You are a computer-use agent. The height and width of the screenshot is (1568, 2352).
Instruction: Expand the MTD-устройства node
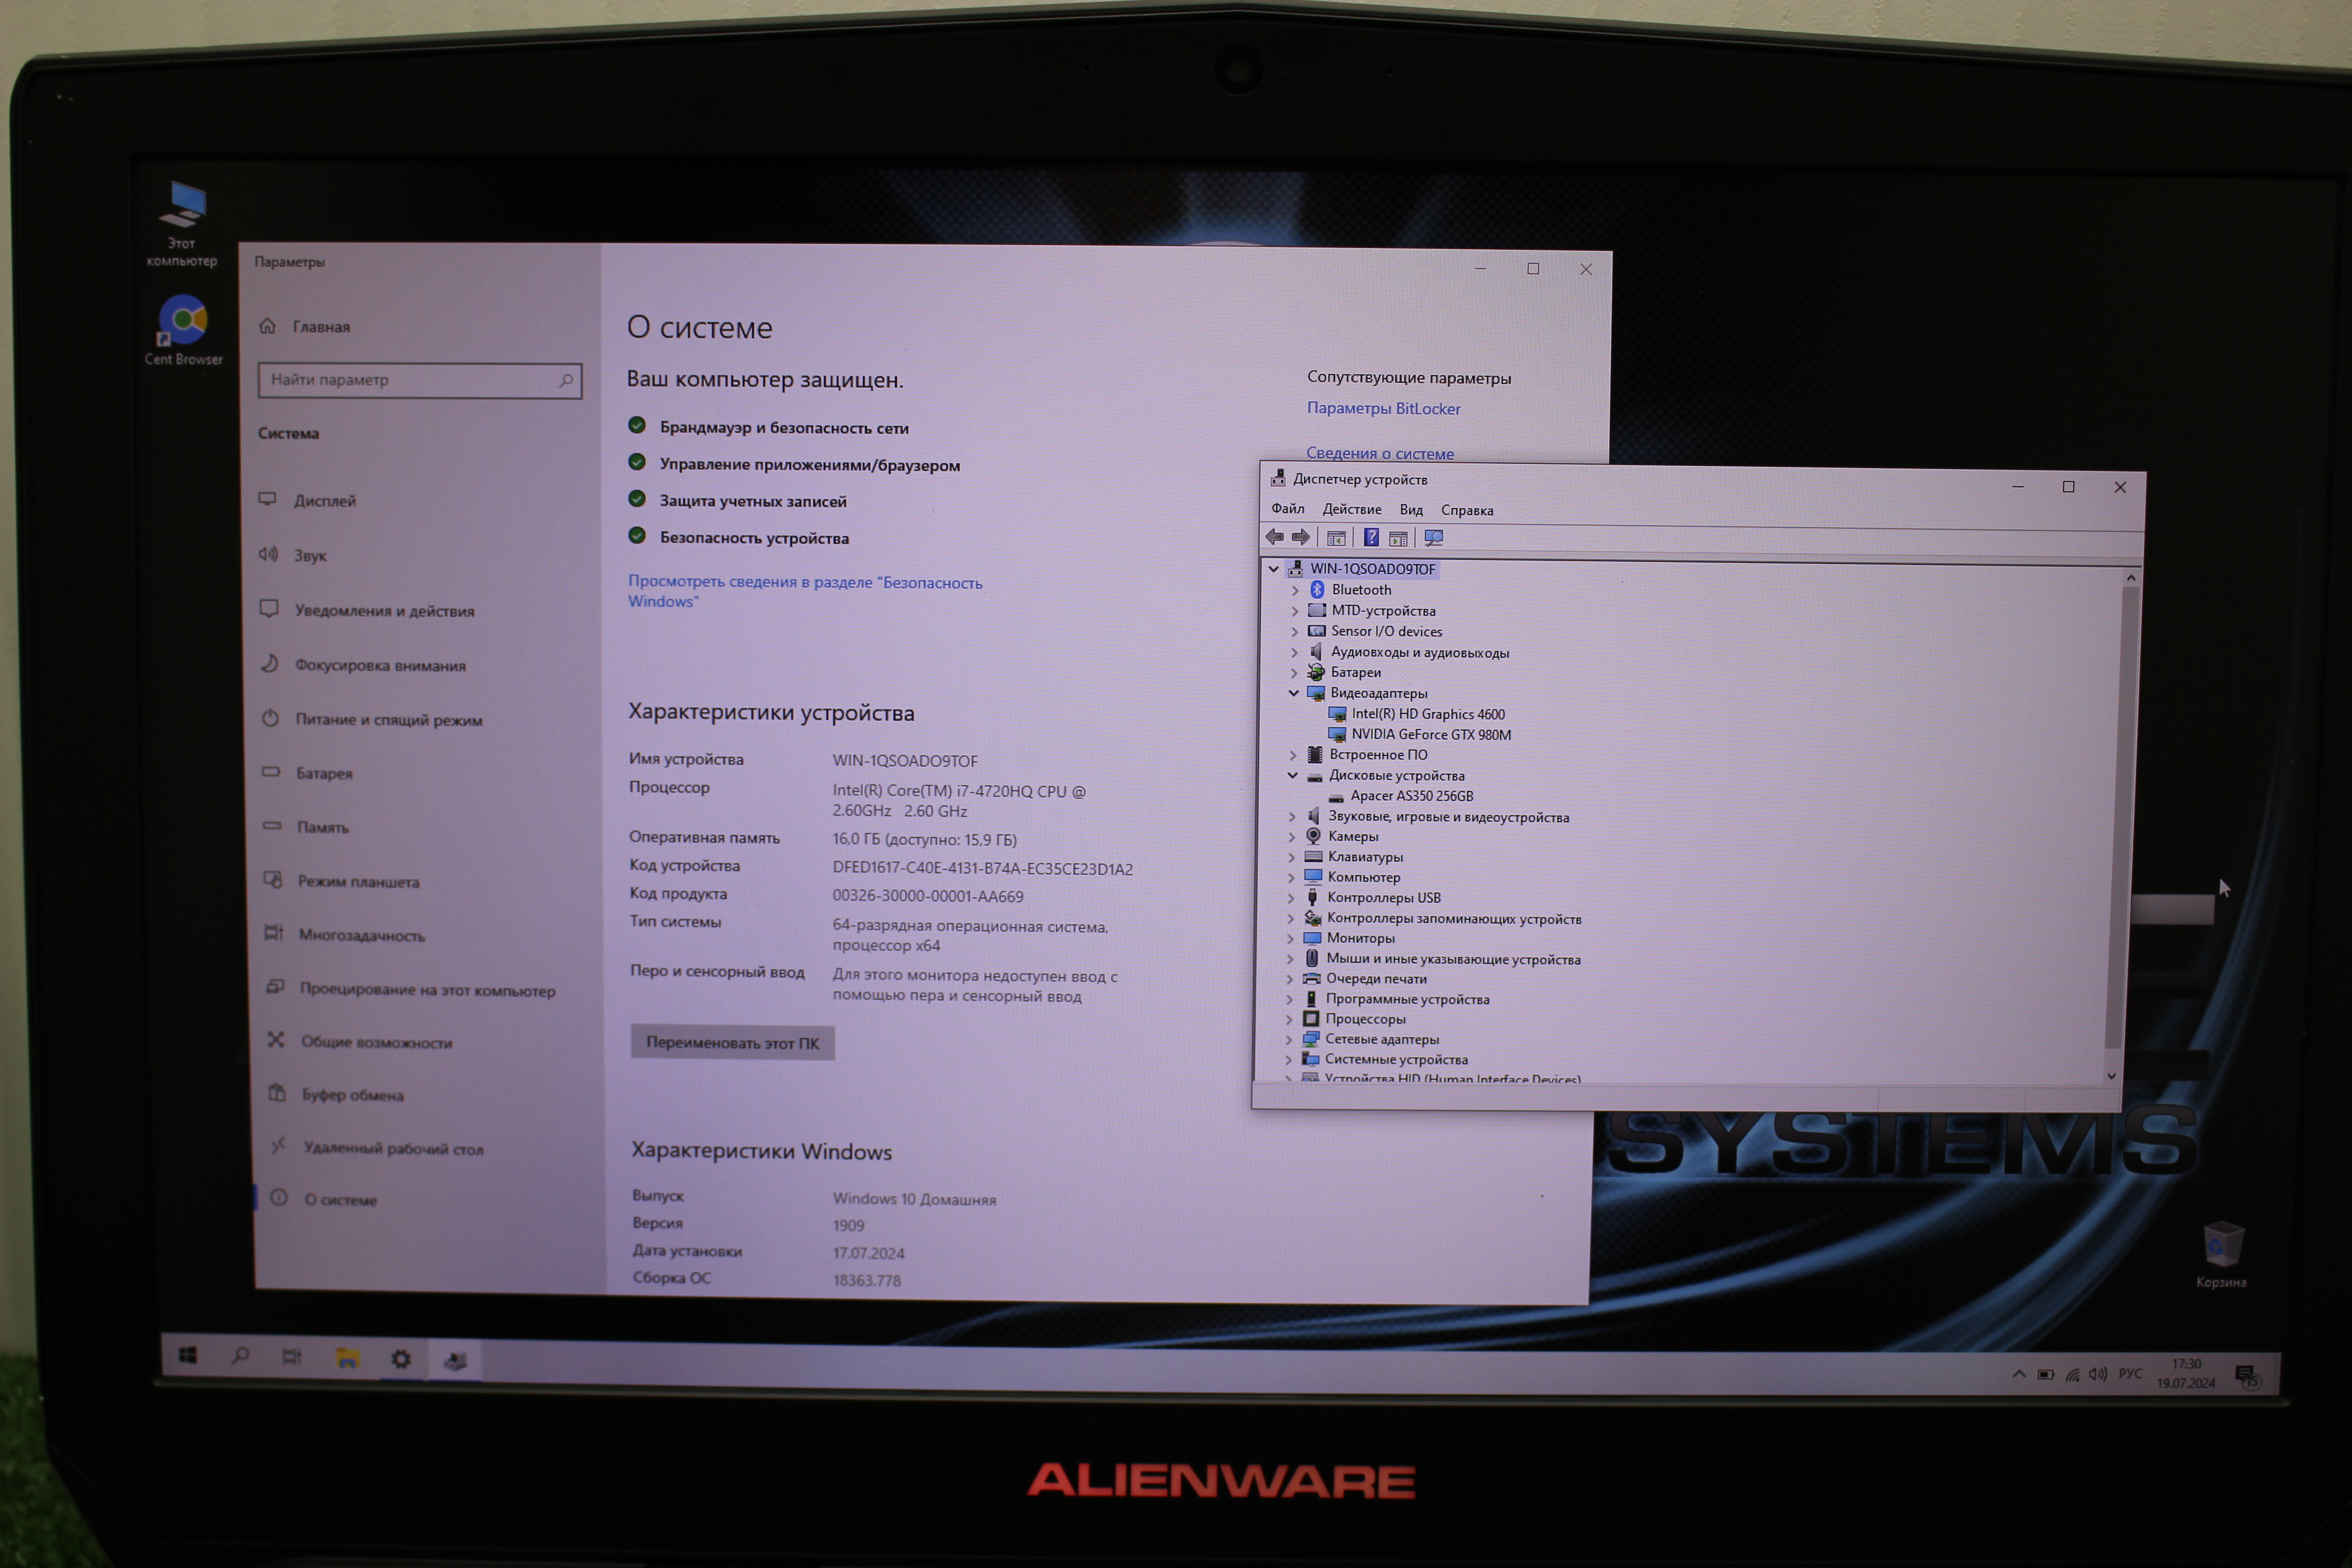pos(1295,611)
